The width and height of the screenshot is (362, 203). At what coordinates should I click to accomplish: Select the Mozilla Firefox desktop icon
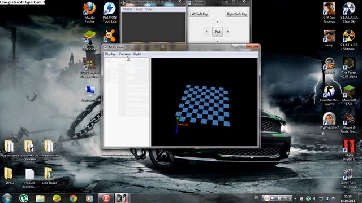pyautogui.click(x=89, y=12)
